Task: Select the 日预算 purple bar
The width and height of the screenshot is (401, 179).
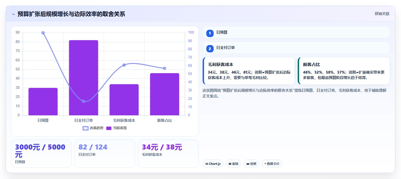Action: 43,102
